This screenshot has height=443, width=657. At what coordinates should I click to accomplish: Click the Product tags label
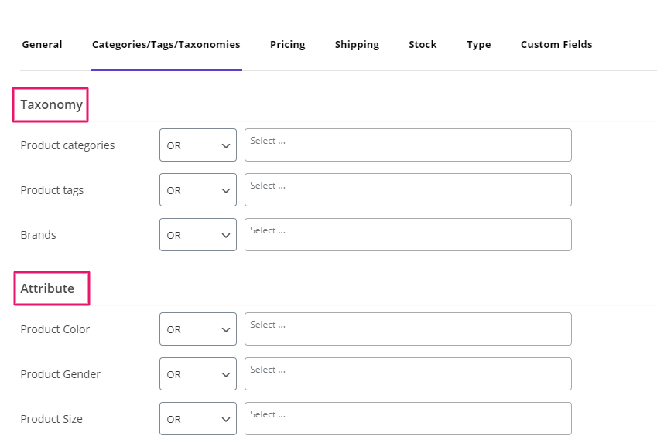[52, 190]
